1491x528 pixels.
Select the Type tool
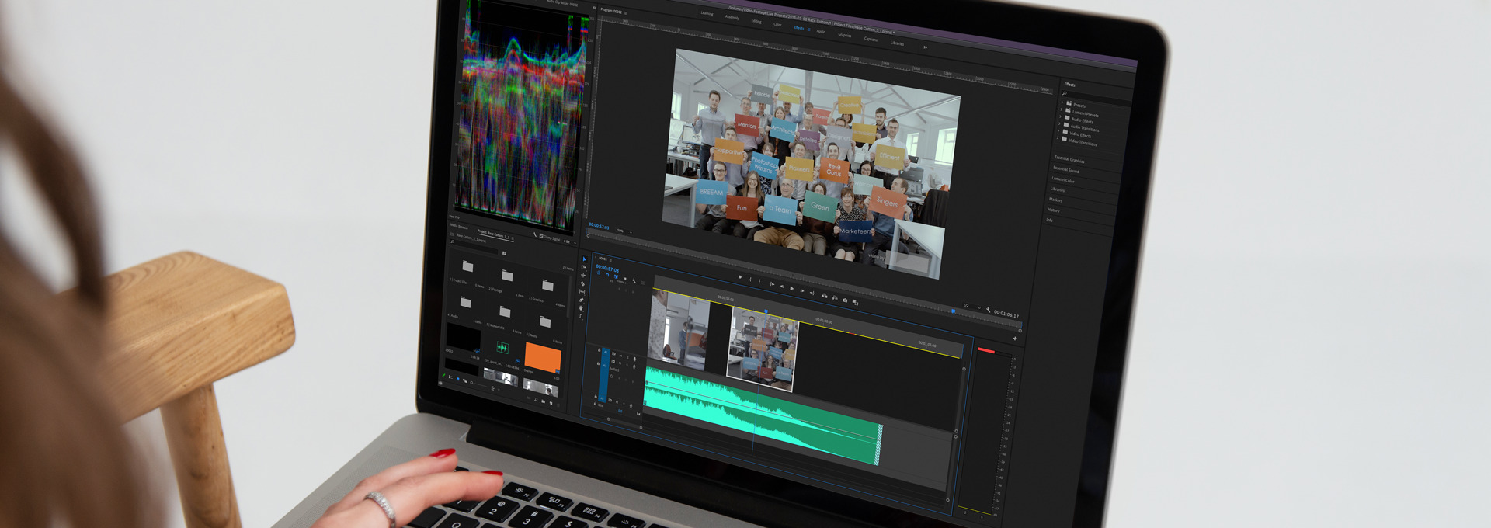(580, 317)
